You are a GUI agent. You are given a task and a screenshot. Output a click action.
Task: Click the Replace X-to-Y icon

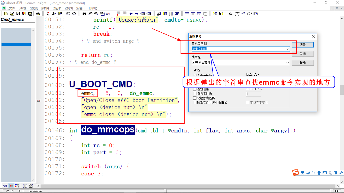pos(108,14)
